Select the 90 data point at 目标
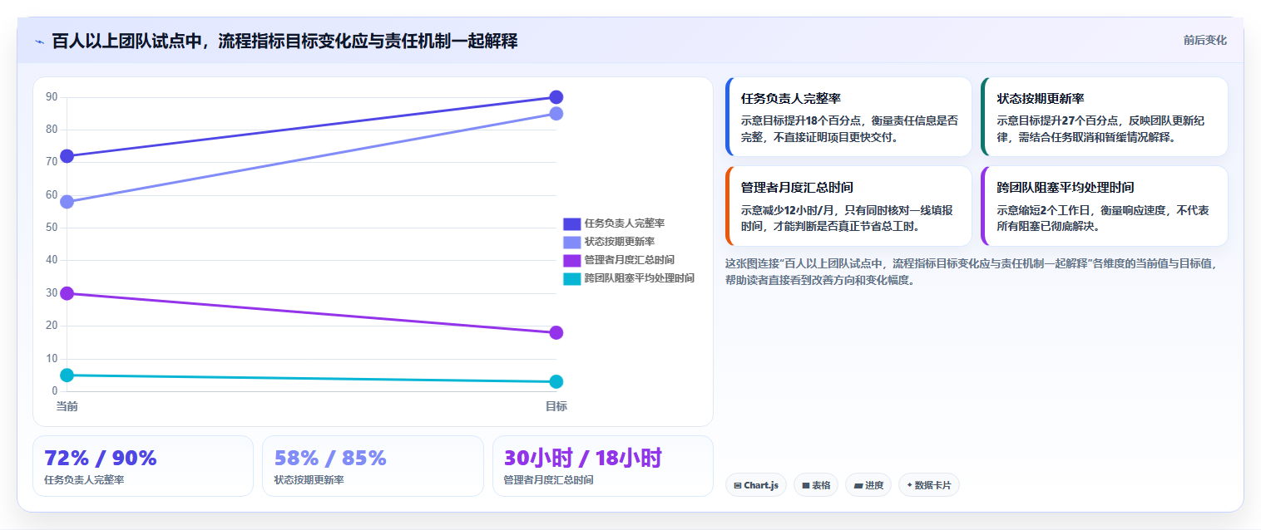Screen dimensions: 1261x530 (x=556, y=97)
